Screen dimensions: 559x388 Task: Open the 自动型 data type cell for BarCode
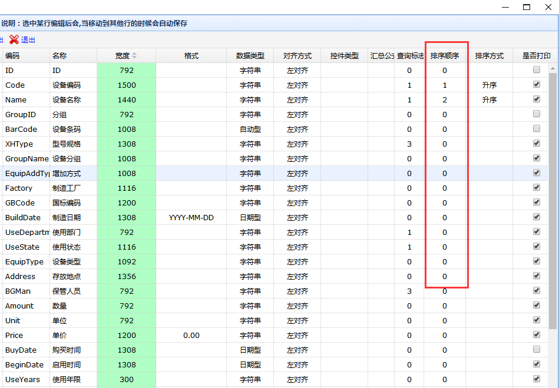click(x=250, y=130)
